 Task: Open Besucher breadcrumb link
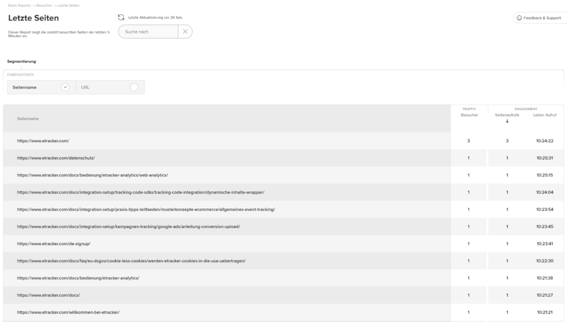pyautogui.click(x=44, y=6)
